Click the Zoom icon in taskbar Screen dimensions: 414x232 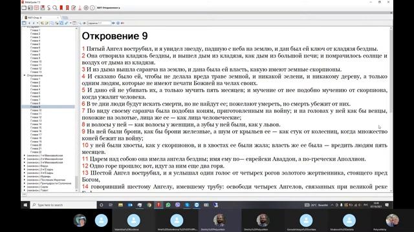(197, 205)
